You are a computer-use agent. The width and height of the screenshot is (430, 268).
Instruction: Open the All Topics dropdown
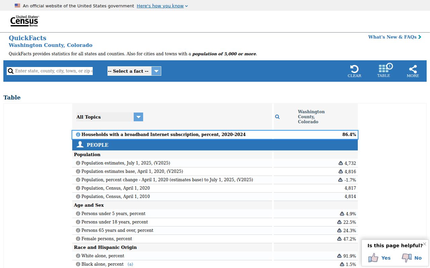pyautogui.click(x=110, y=117)
